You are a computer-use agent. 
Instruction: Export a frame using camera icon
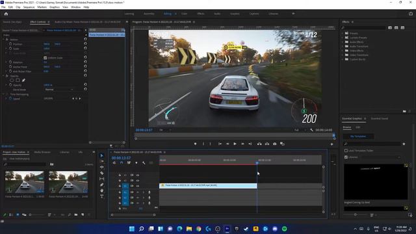(x=274, y=144)
